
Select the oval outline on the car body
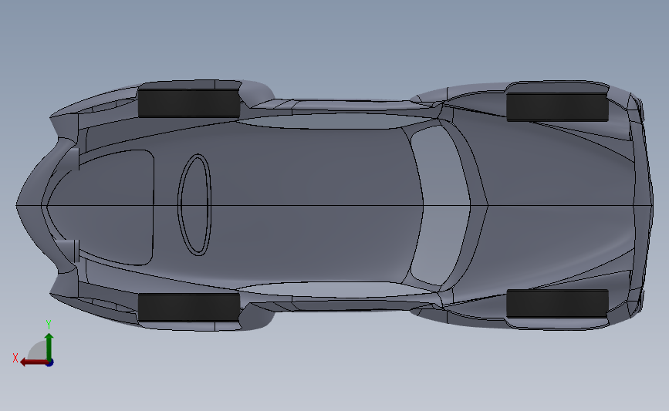click(x=194, y=205)
